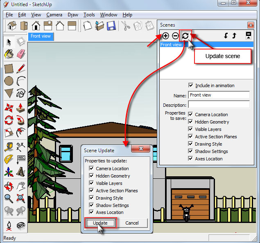The height and width of the screenshot is (243, 260).
Task: Open the Draw menu
Action: click(x=73, y=15)
